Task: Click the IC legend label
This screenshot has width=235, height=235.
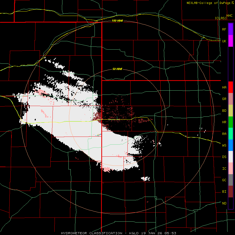Action: pos(224,169)
